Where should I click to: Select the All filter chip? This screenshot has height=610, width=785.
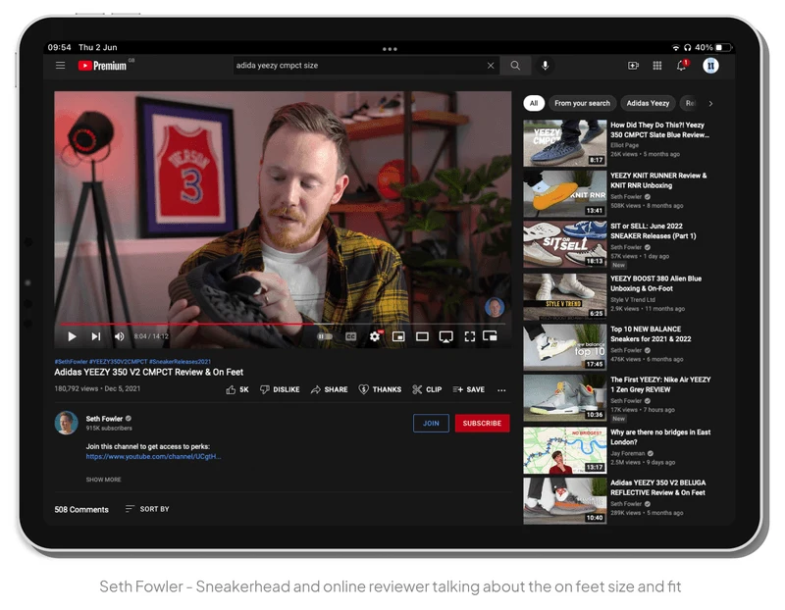[534, 103]
